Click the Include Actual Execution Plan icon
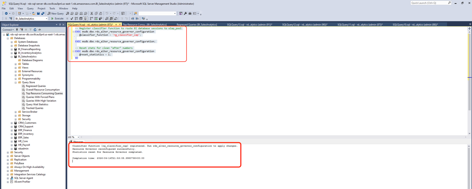The height and width of the screenshot is (189, 472). (x=91, y=19)
